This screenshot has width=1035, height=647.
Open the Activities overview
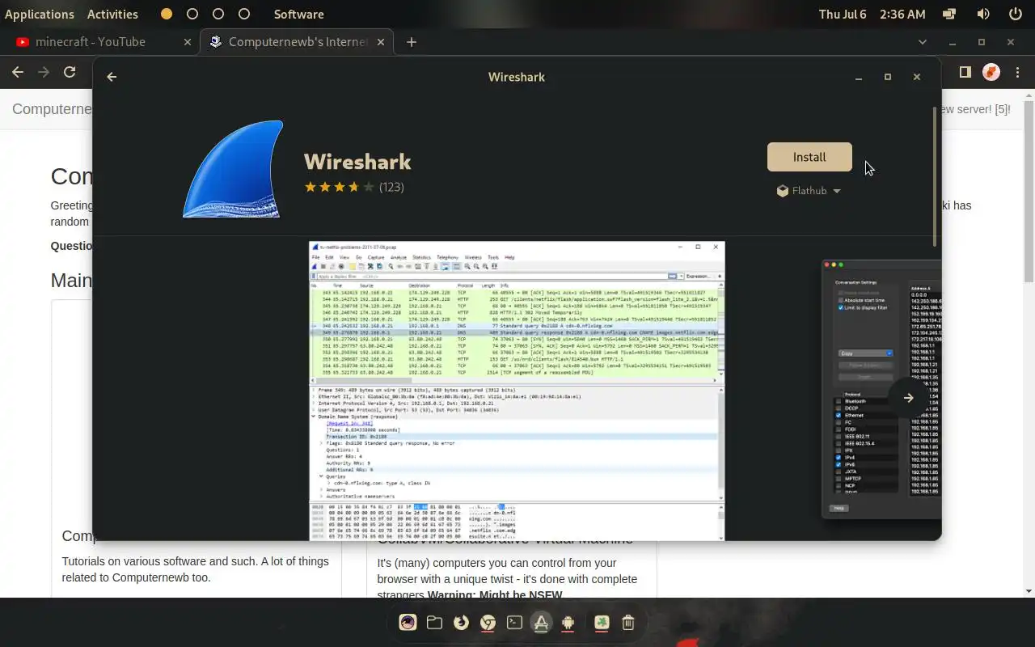(x=112, y=14)
